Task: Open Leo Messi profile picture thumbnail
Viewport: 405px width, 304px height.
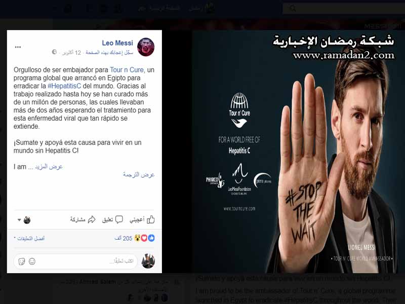Action: pyautogui.click(x=146, y=47)
